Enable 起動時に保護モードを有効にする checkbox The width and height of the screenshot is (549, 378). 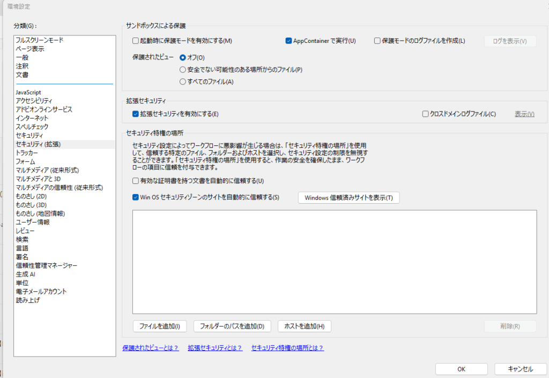pyautogui.click(x=136, y=41)
